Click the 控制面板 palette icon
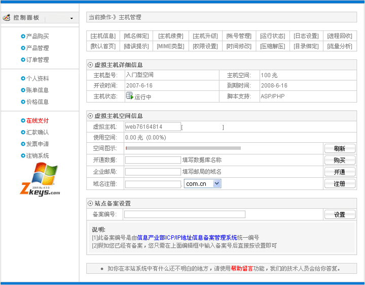The height and width of the screenshot is (285, 365). (7, 17)
